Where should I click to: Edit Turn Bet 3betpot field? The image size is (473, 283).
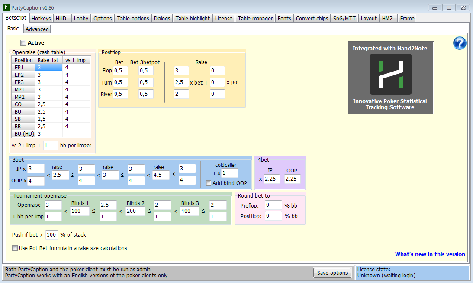pyautogui.click(x=146, y=82)
